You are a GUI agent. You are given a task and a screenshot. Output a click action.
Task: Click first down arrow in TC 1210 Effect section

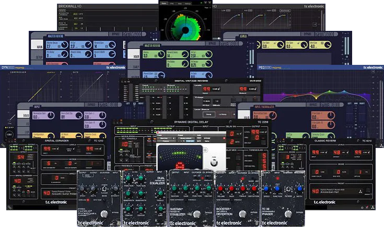14,172
